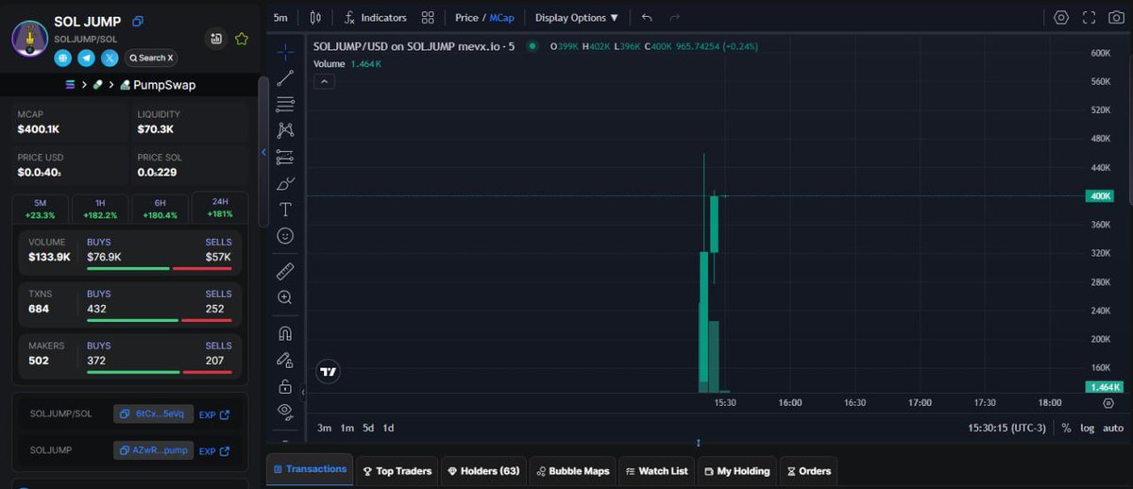Open Transactions tab
The image size is (1133, 489).
(310, 469)
